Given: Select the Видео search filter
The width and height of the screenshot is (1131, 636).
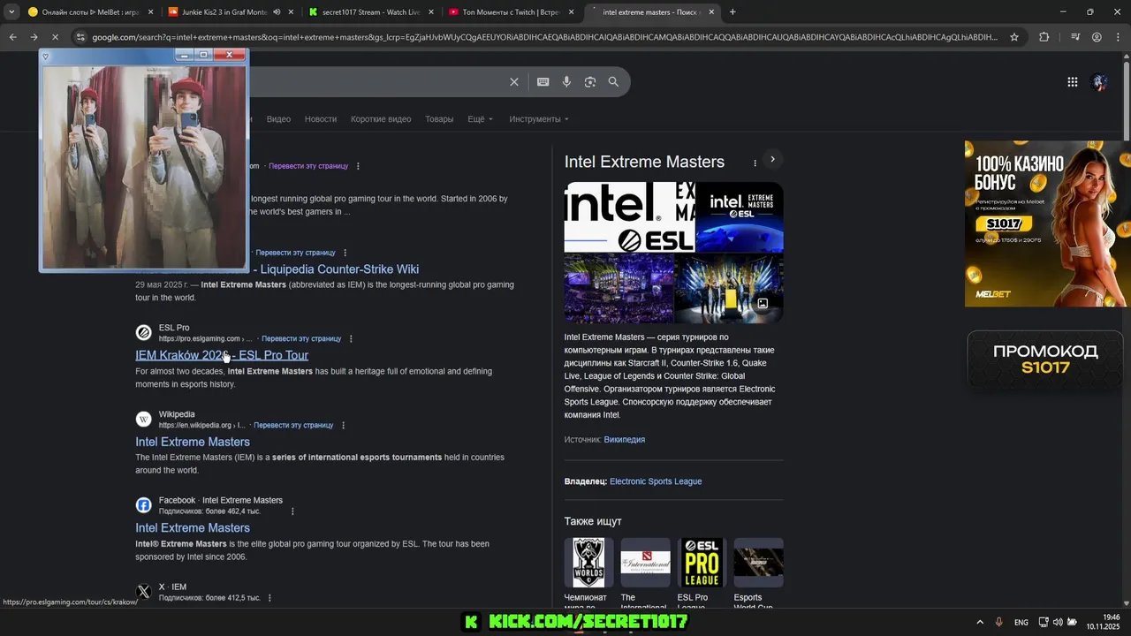Looking at the screenshot, I should [278, 119].
